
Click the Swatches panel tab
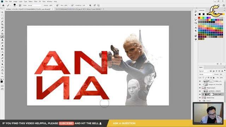coord(202,11)
